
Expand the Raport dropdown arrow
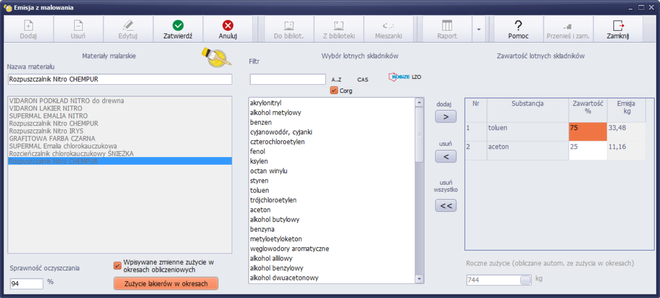pos(479,29)
